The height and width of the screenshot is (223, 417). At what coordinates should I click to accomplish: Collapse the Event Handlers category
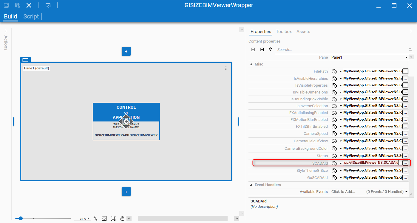click(251, 185)
